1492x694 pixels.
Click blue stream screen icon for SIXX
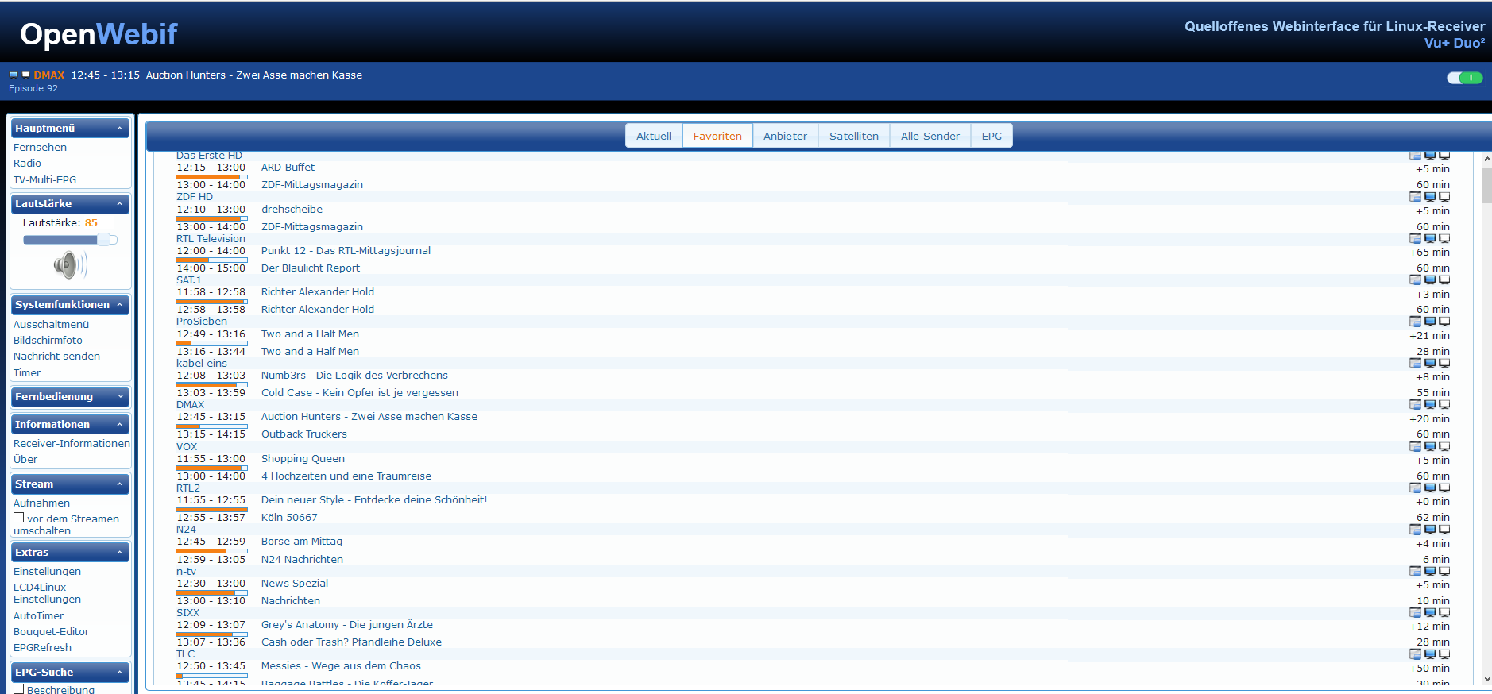tap(1430, 612)
